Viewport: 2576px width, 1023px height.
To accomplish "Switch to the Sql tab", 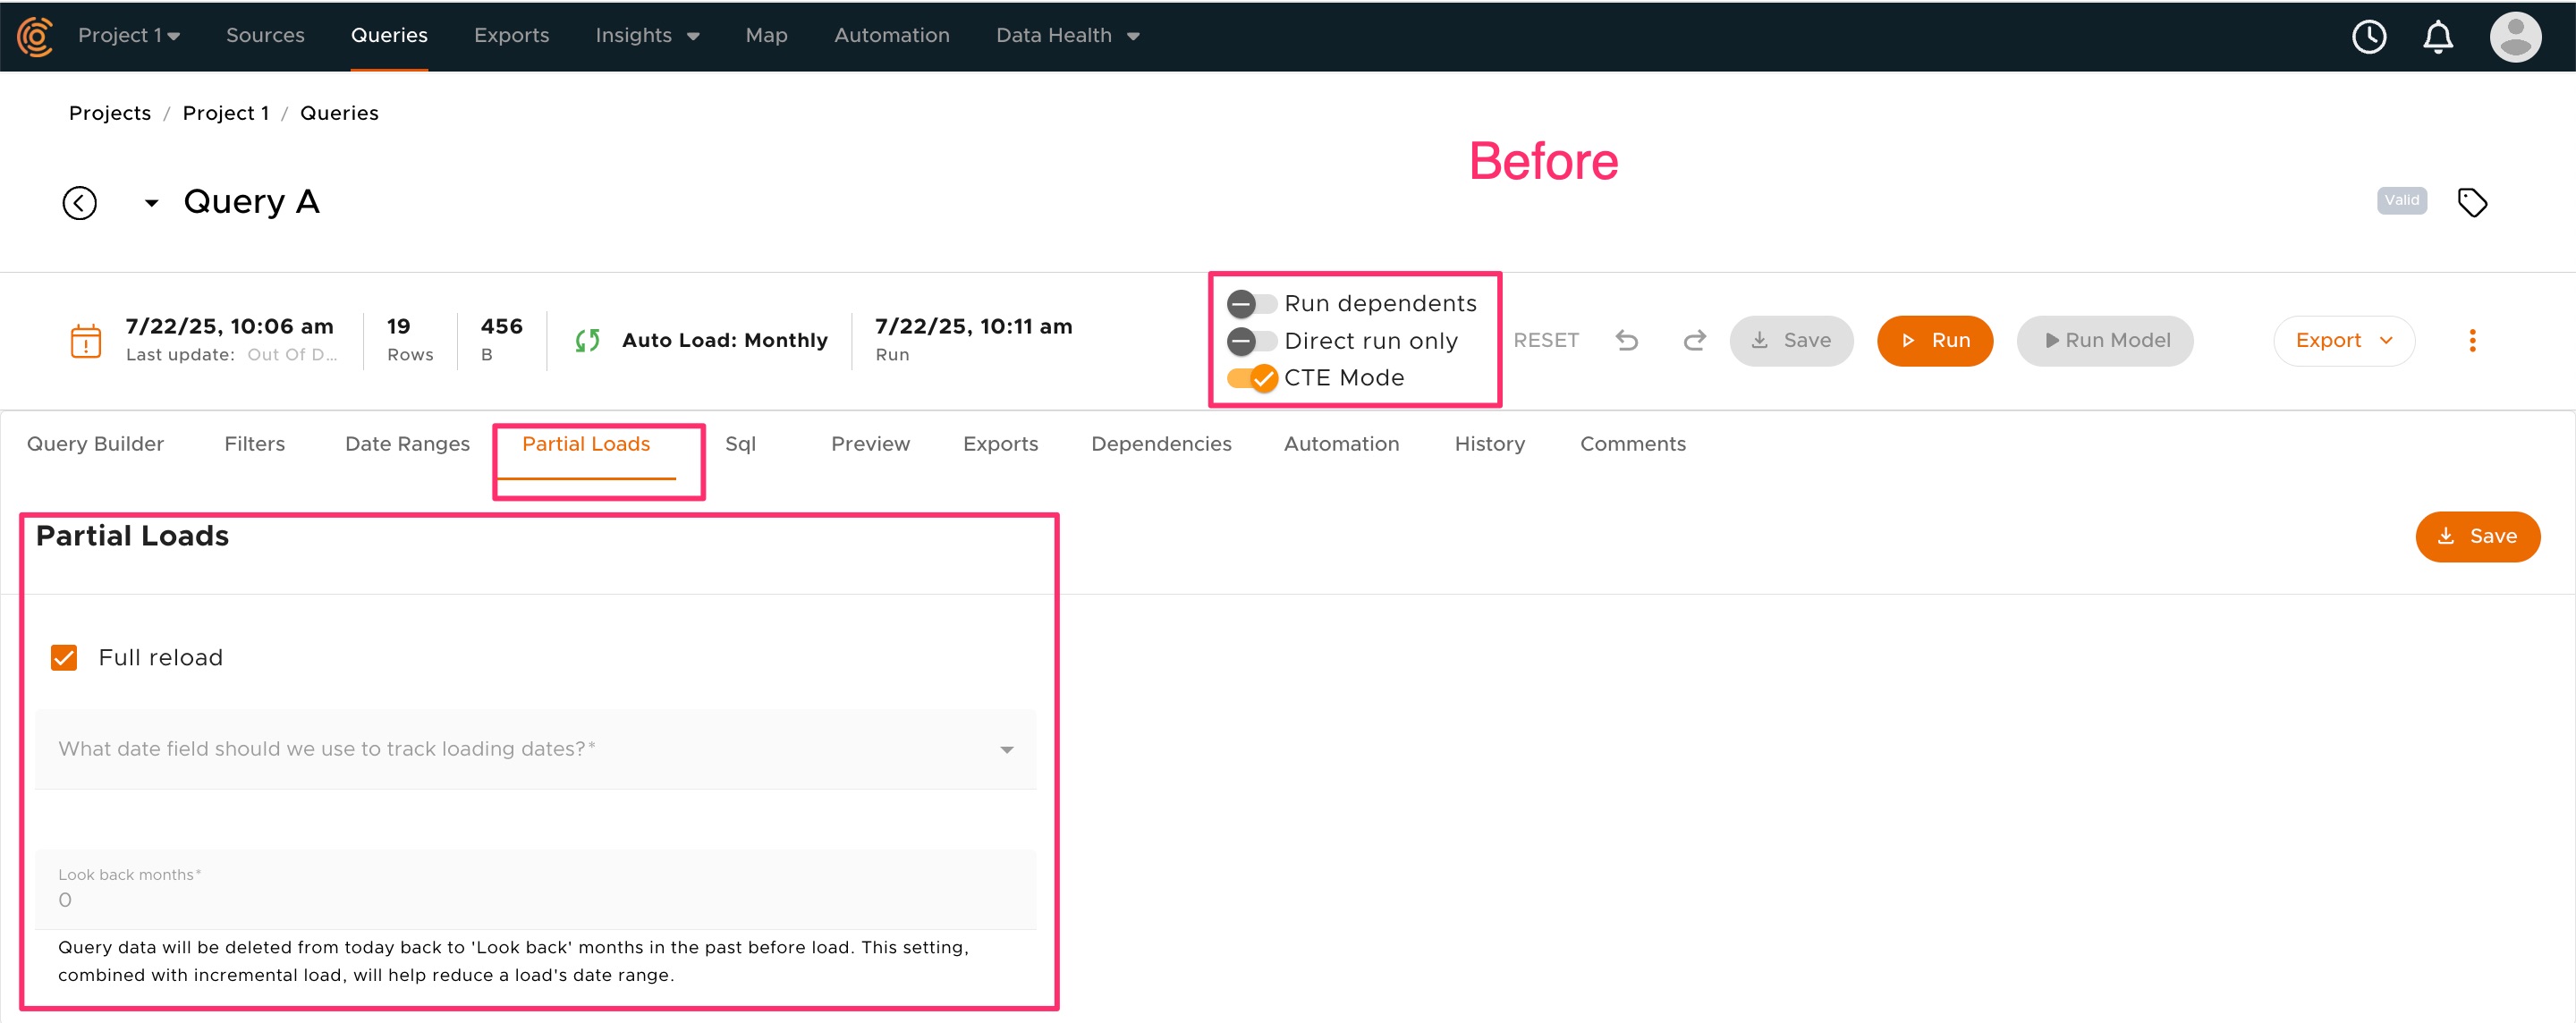I will (x=740, y=444).
